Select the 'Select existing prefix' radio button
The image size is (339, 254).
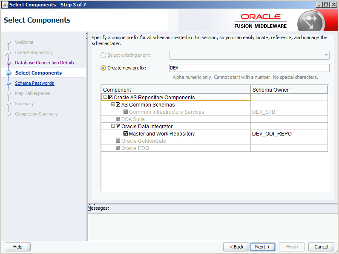click(x=103, y=55)
